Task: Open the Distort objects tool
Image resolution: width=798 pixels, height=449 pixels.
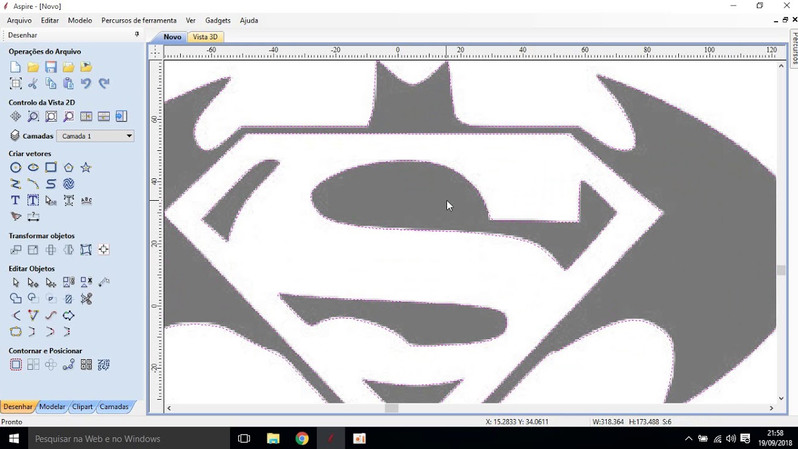Action: pyautogui.click(x=86, y=250)
